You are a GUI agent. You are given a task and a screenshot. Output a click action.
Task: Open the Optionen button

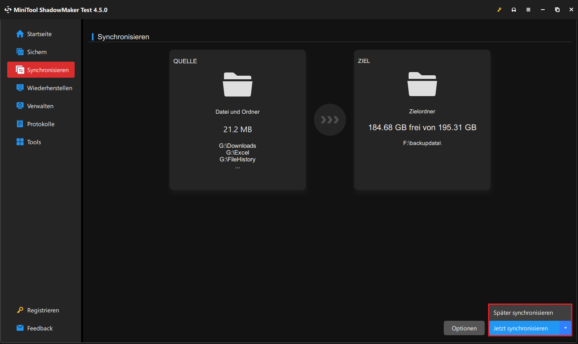pos(464,328)
